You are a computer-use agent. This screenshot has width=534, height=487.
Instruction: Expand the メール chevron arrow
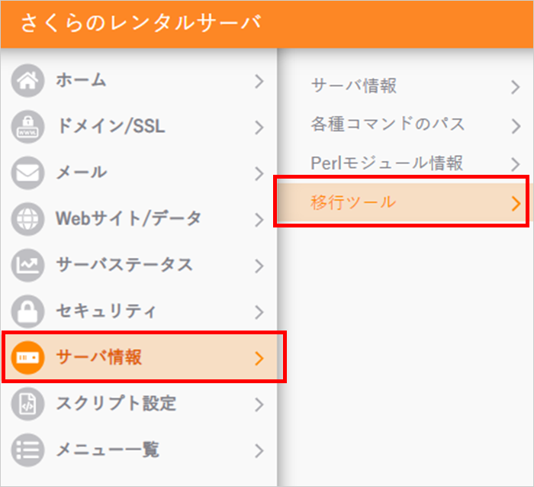click(259, 173)
